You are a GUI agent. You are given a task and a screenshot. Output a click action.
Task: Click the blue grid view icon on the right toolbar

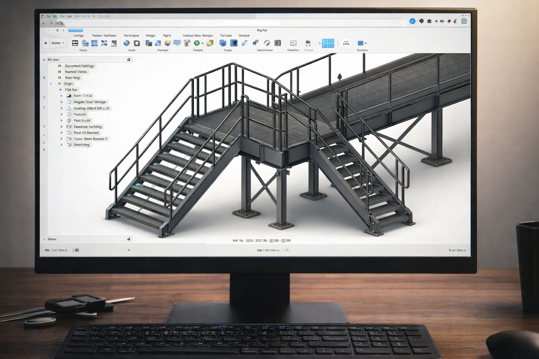point(328,43)
